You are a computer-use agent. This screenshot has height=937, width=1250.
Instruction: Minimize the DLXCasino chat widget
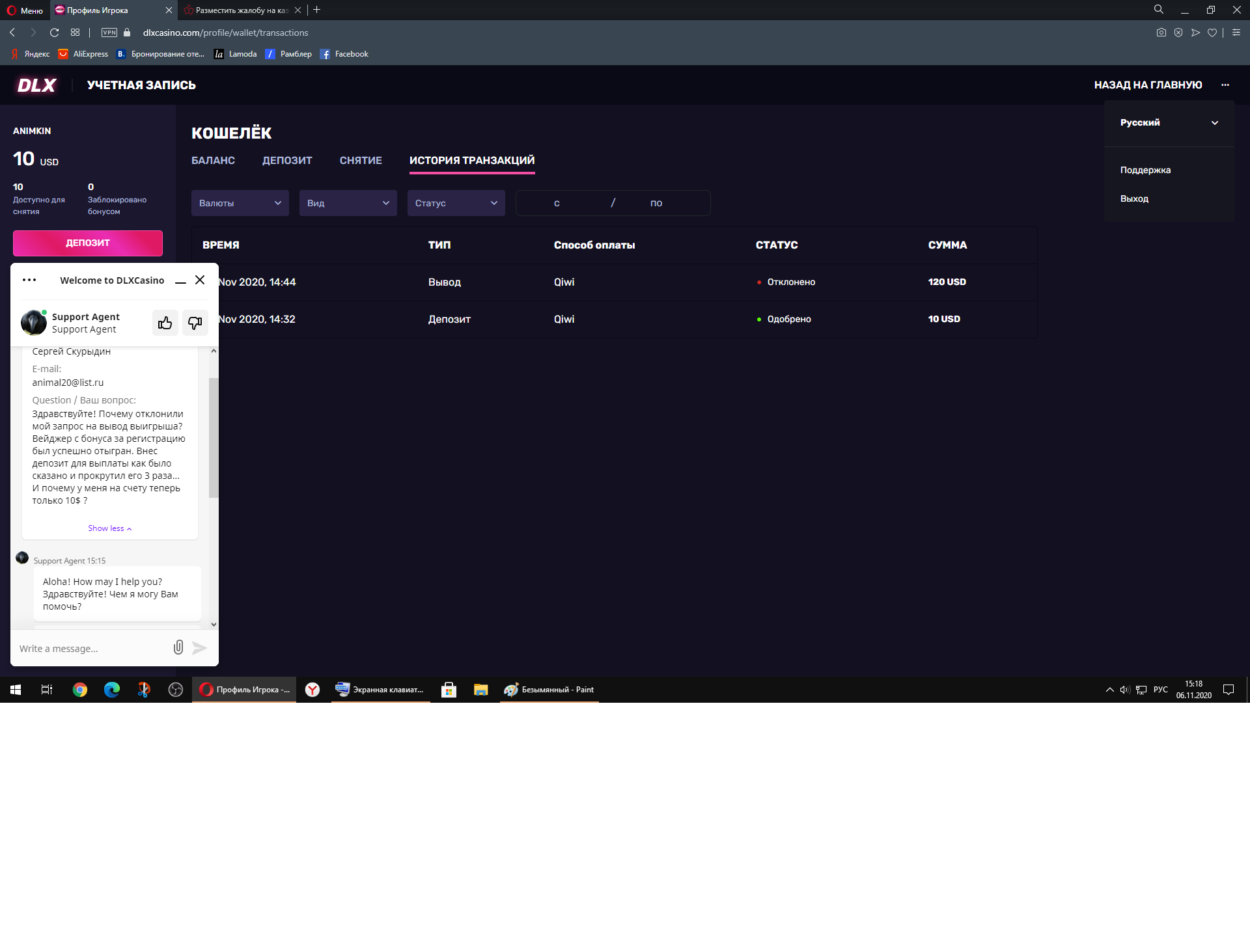(x=181, y=280)
